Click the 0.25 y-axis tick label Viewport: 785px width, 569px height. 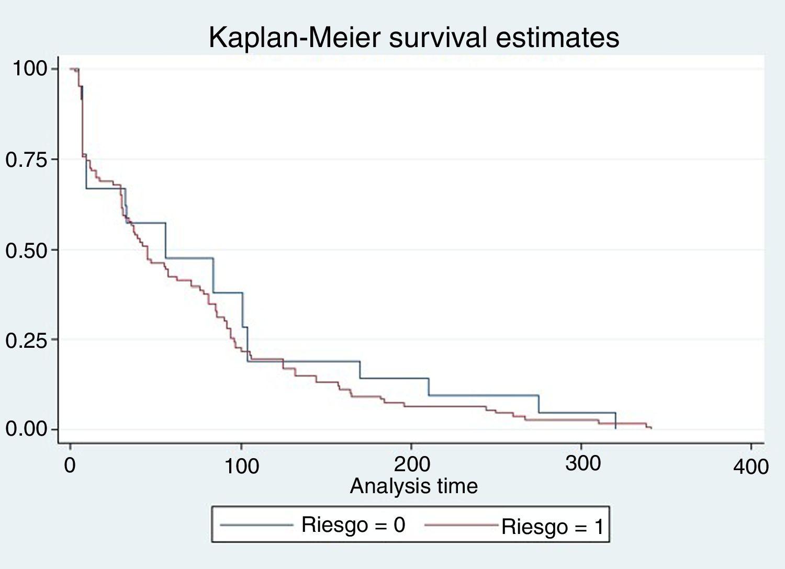[26, 341]
